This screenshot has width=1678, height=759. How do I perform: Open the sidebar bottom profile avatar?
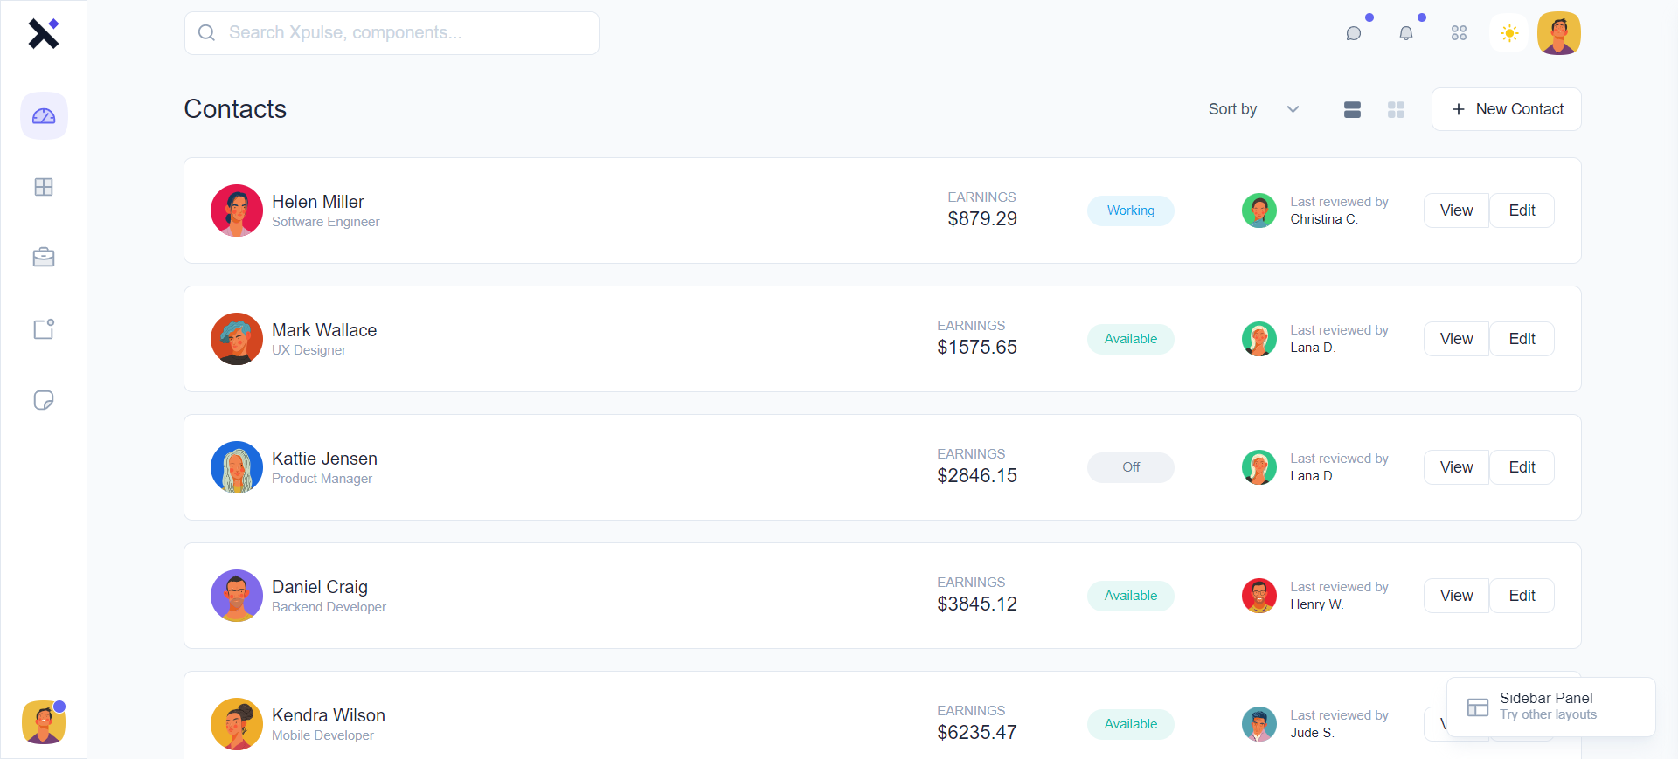[x=44, y=722]
